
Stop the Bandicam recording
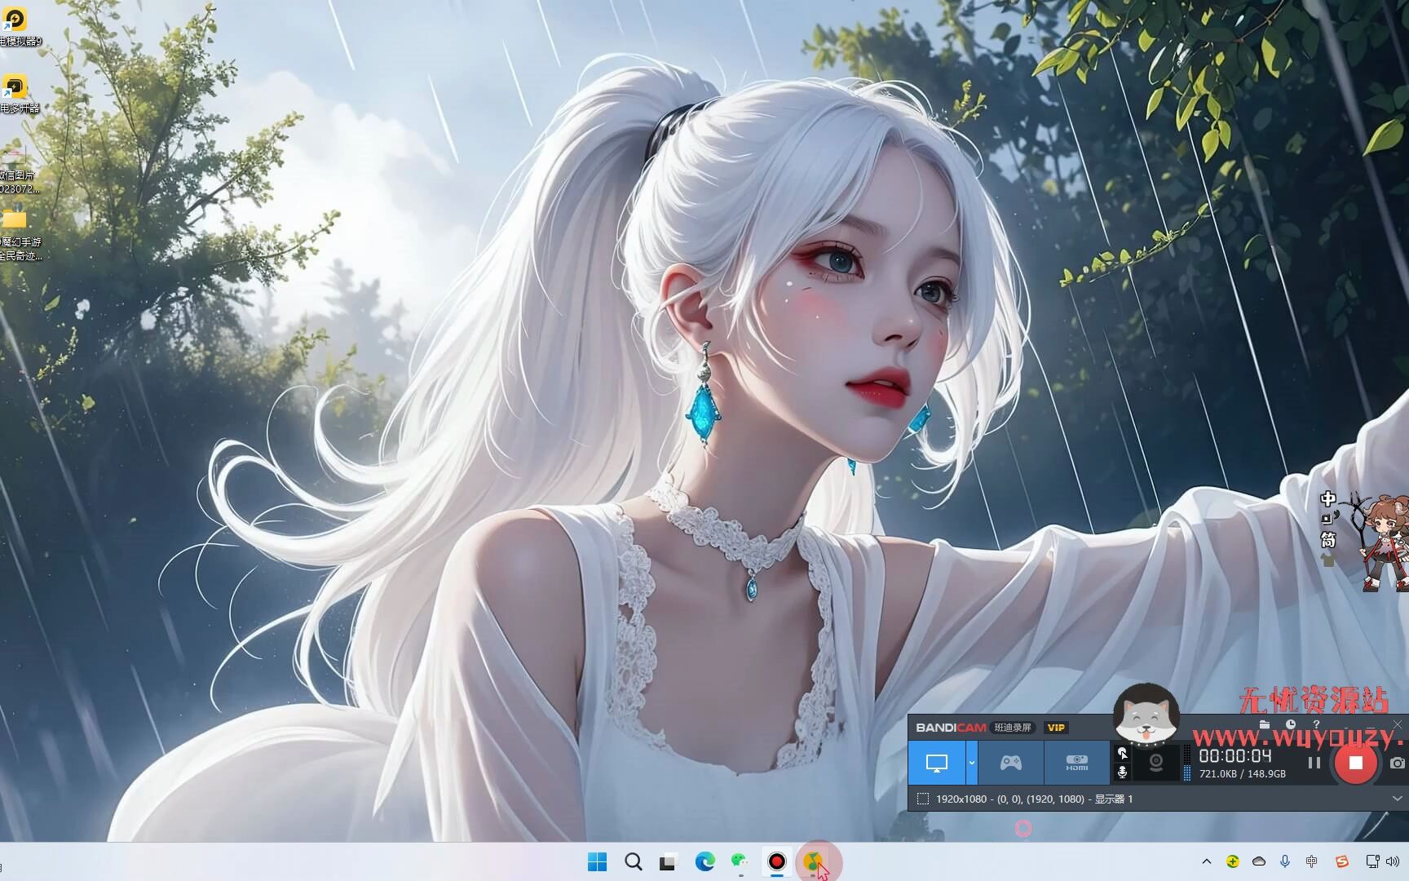point(1355,763)
